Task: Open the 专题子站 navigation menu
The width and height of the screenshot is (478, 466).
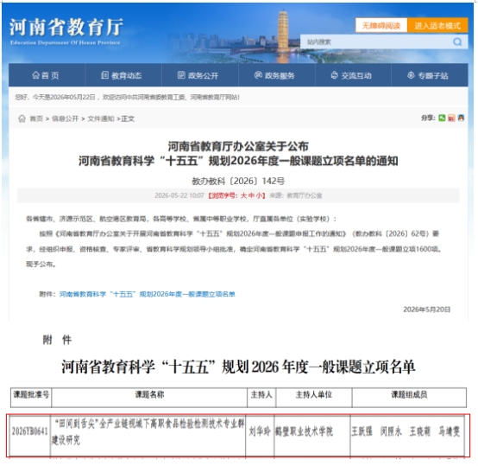Action: (x=428, y=75)
